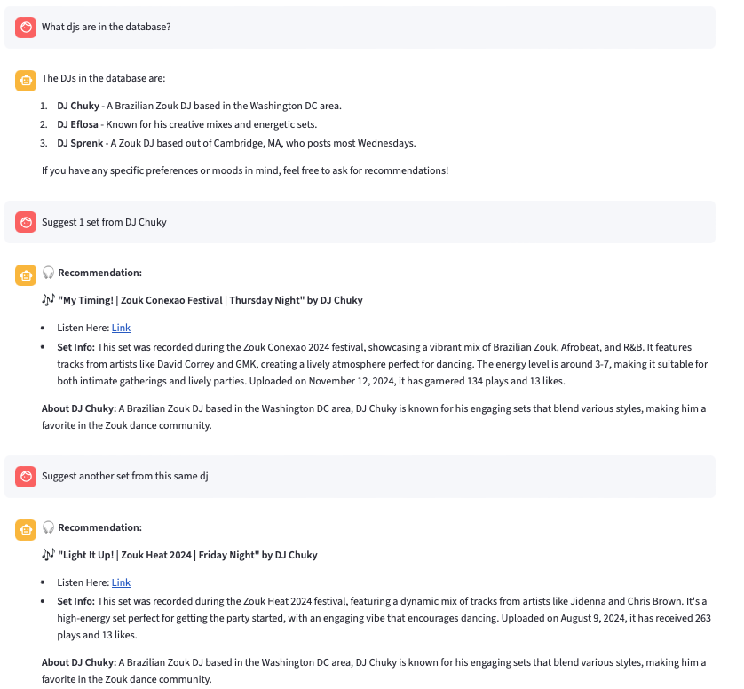This screenshot has width=744, height=689.
Task: Select the bold 'DJ Eflosa' list entry
Action: point(78,124)
